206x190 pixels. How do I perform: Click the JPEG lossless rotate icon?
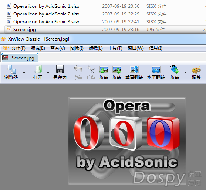(175, 69)
